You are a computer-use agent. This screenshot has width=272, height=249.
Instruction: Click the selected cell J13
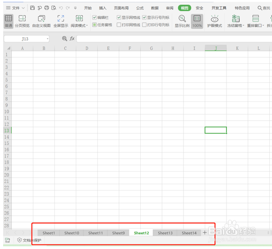click(216, 130)
